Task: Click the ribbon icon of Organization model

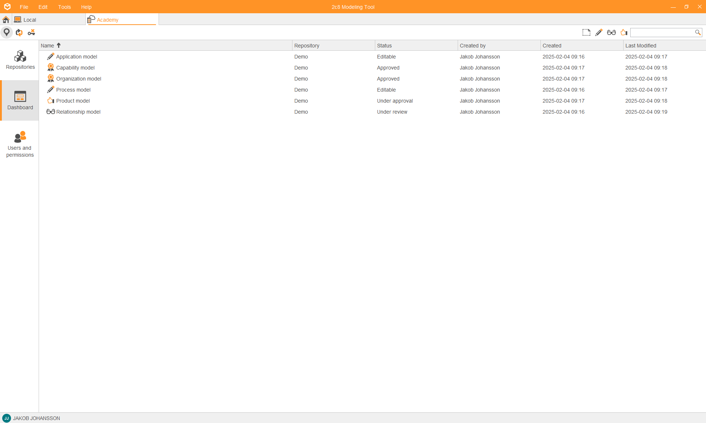Action: [x=50, y=79]
